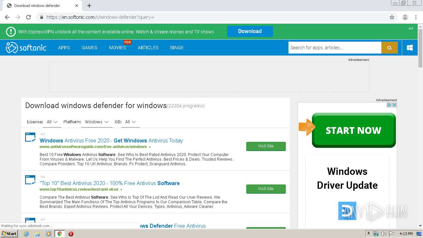
Task: Click the browser back arrow
Action: click(7, 17)
